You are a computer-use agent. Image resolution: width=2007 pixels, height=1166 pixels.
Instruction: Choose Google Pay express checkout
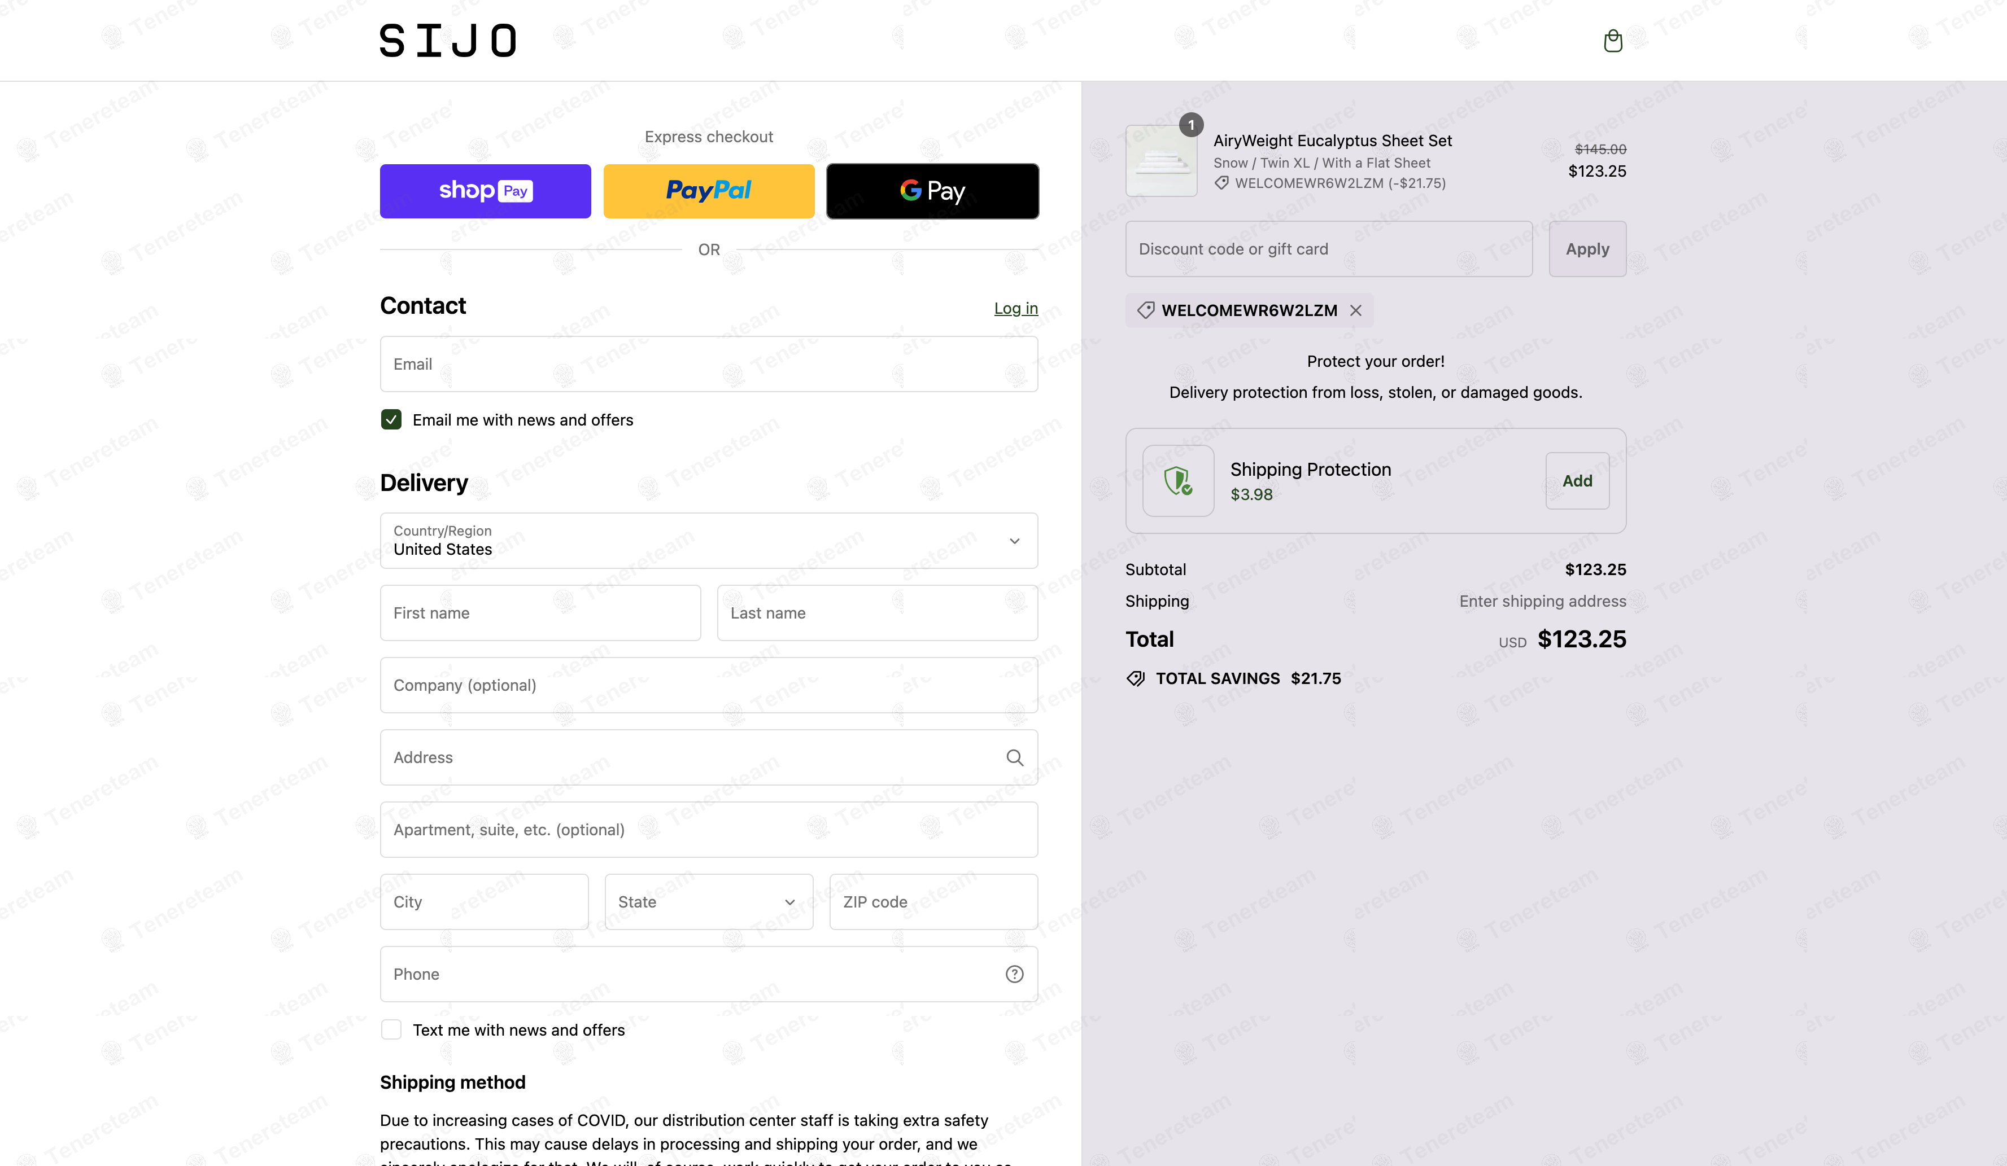coord(932,191)
